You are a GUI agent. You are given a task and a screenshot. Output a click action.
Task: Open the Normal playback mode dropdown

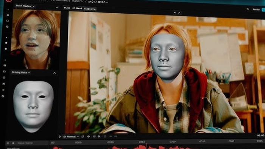(x=71, y=137)
